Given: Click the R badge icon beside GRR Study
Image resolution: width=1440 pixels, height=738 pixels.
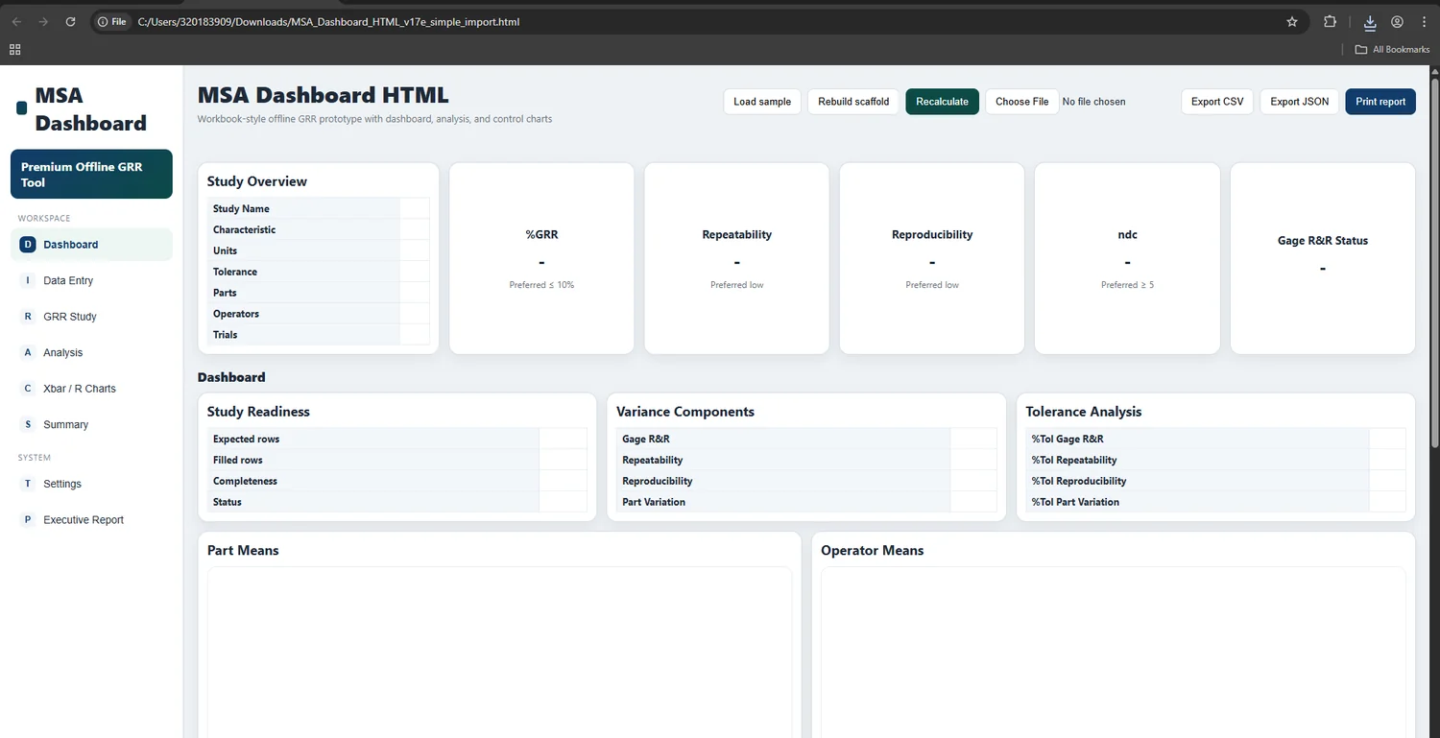Looking at the screenshot, I should click(28, 317).
